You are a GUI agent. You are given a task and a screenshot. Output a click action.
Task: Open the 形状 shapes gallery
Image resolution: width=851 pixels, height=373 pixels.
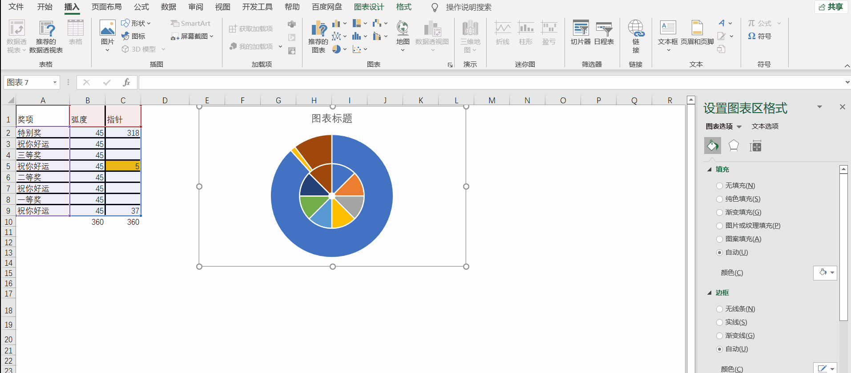click(136, 23)
